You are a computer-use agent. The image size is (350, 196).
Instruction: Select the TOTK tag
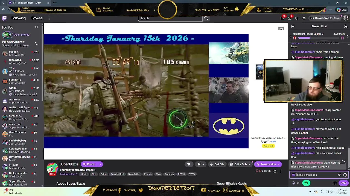(x=192, y=174)
